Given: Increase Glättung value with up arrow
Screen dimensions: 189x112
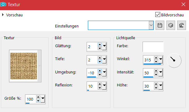Looking at the screenshot, I should pyautogui.click(x=100, y=45).
